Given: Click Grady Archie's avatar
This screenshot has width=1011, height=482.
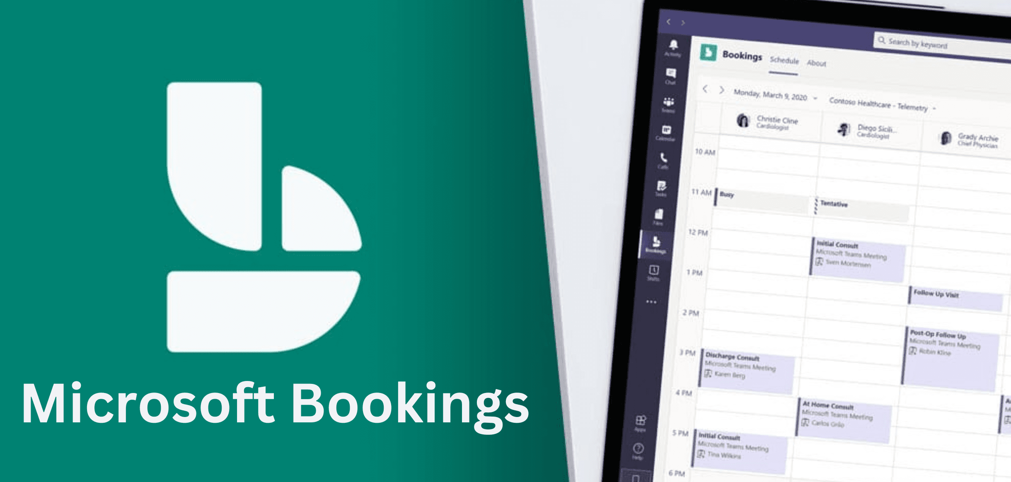Looking at the screenshot, I should click(x=945, y=138).
